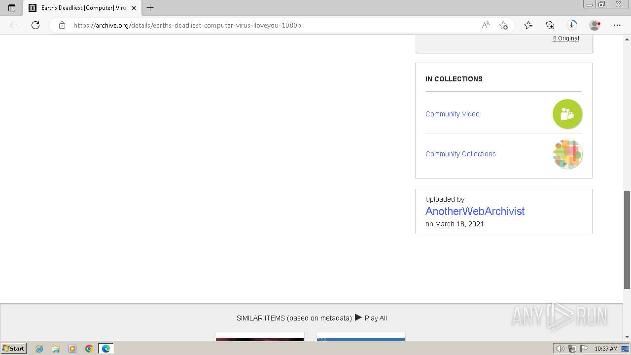The height and width of the screenshot is (355, 631).
Task: Open network status tray icon
Action: point(572,349)
